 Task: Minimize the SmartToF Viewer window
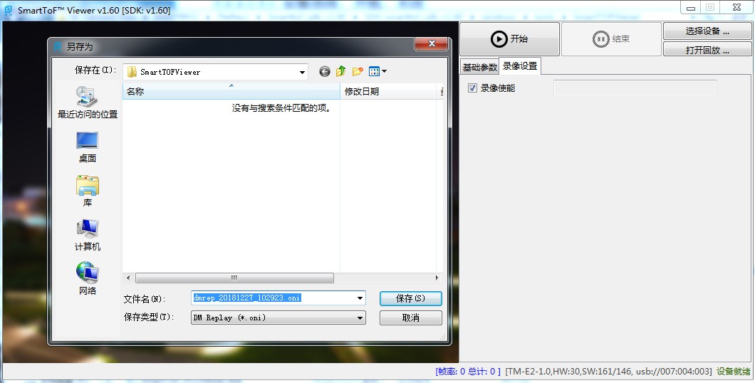pos(691,8)
